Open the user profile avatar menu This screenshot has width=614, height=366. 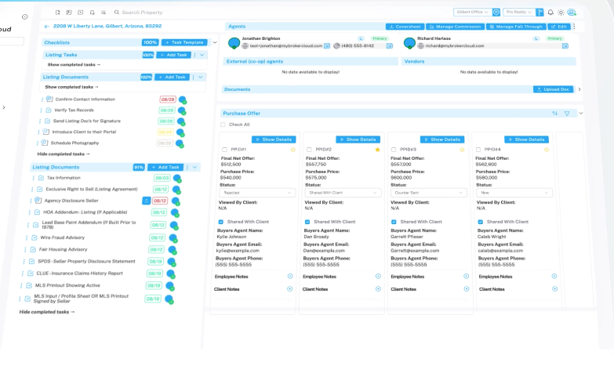click(572, 13)
